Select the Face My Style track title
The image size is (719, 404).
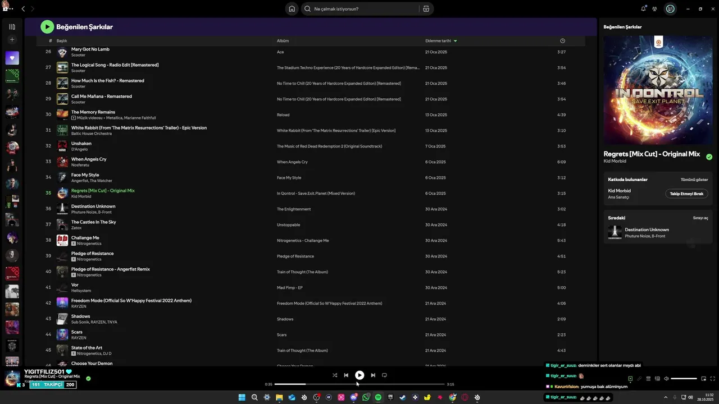click(x=85, y=175)
